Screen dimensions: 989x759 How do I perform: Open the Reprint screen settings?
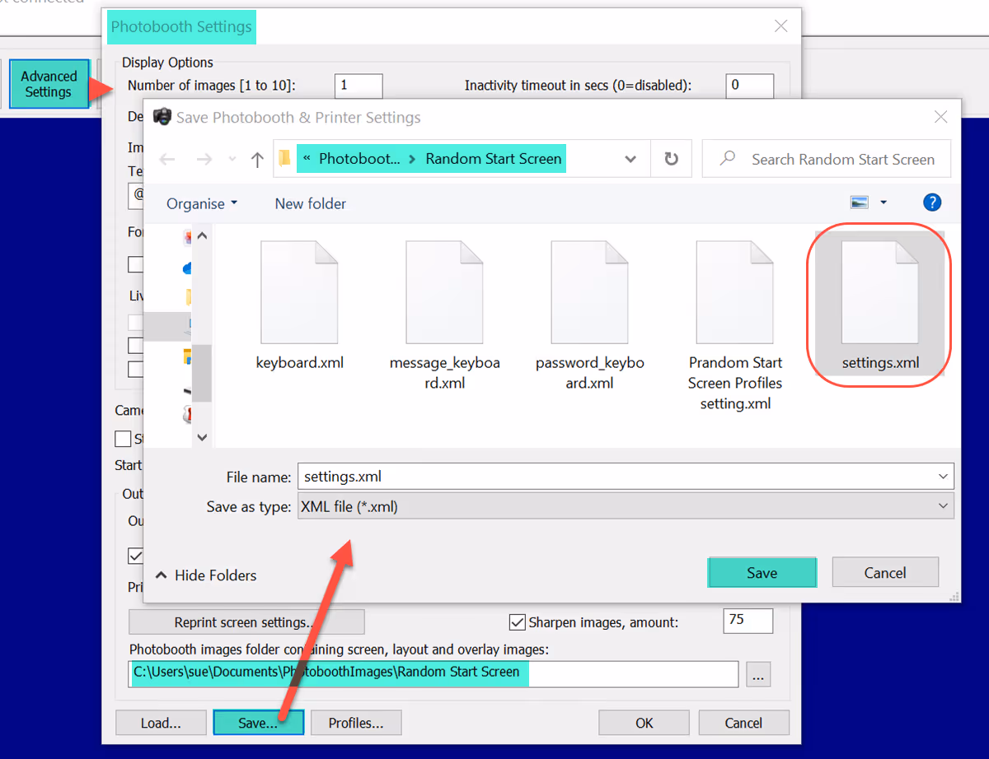(x=246, y=622)
